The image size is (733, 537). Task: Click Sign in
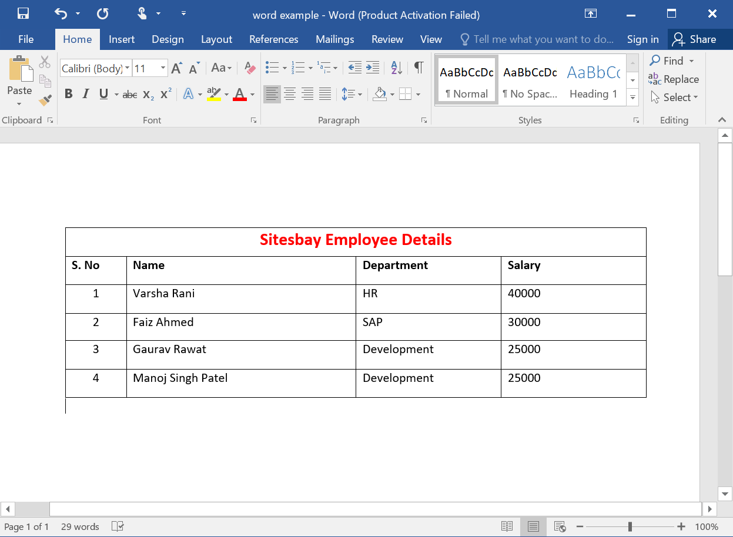642,39
